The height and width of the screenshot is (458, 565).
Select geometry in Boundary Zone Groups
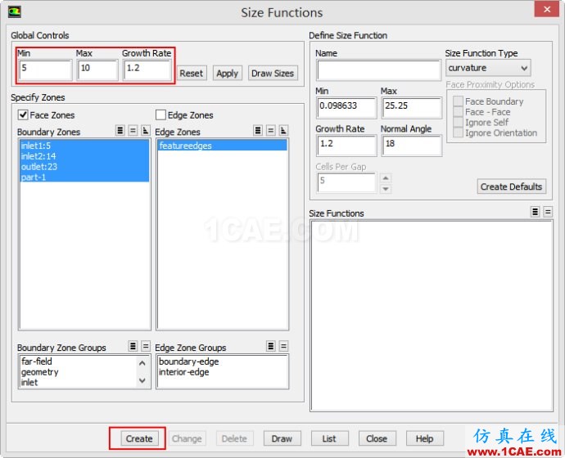[79, 371]
